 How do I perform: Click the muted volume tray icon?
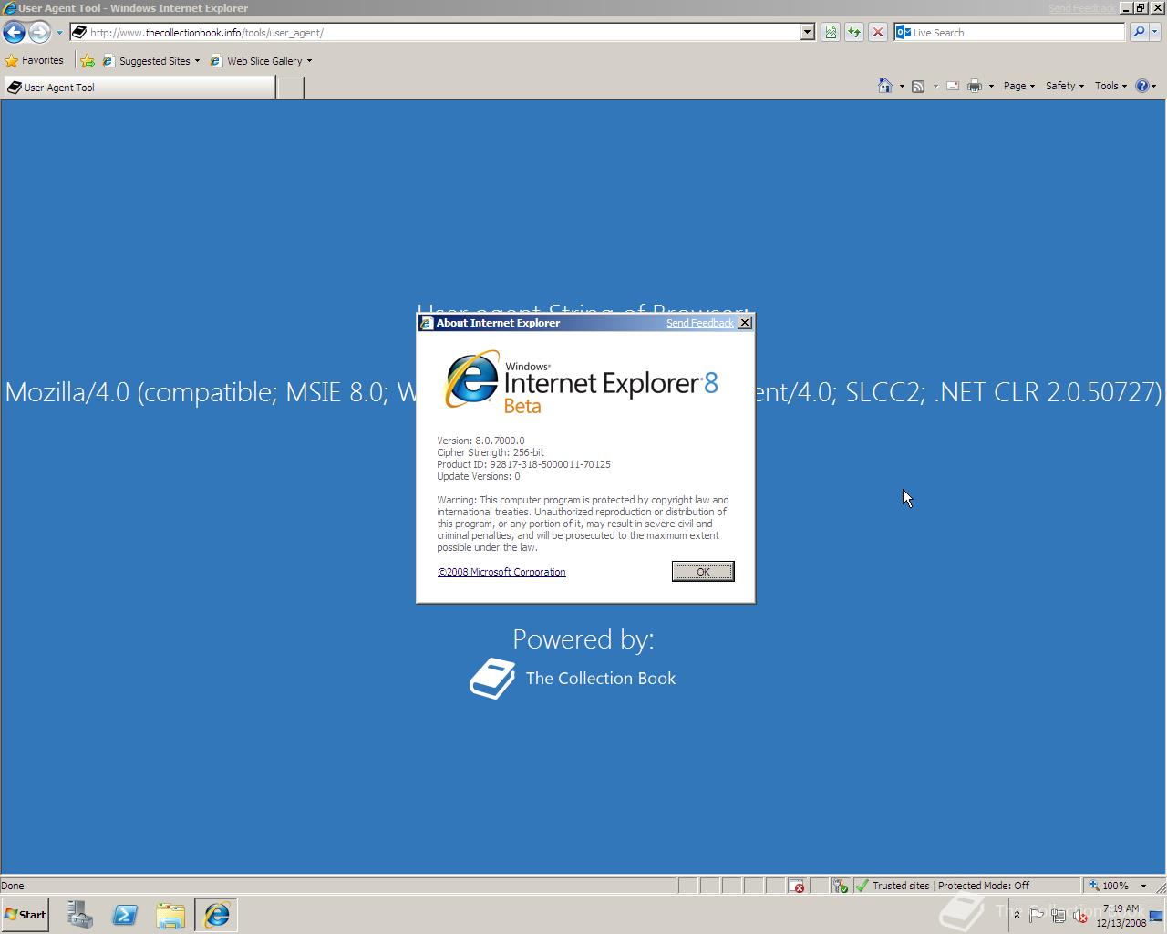(x=1079, y=915)
